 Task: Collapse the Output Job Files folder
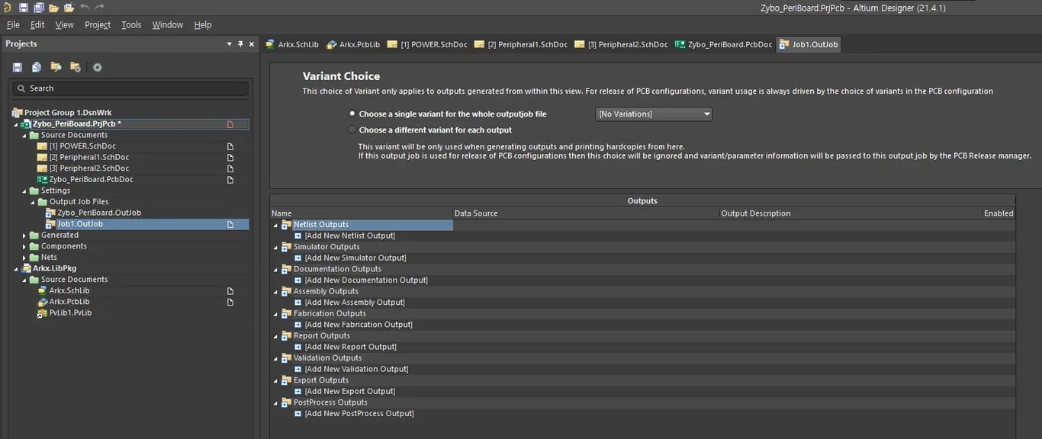pos(33,202)
